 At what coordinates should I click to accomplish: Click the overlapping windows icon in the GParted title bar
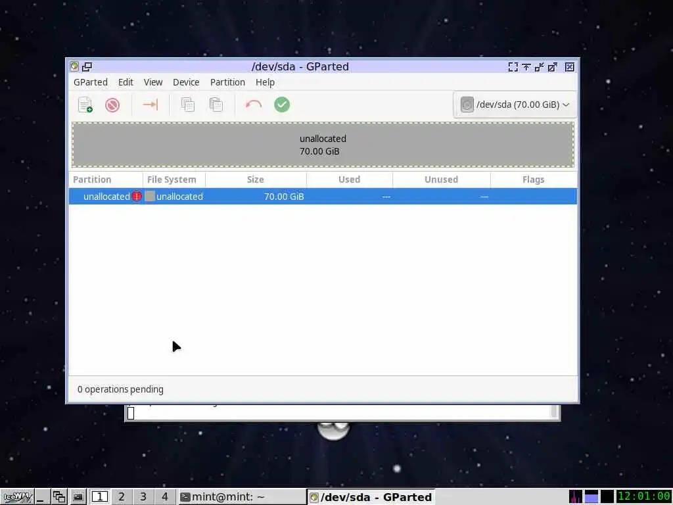coord(87,66)
